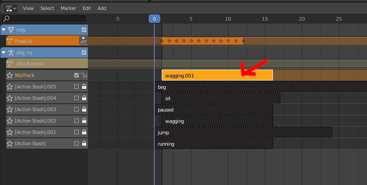Open the Add menu
This screenshot has width=367, height=185.
click(102, 8)
